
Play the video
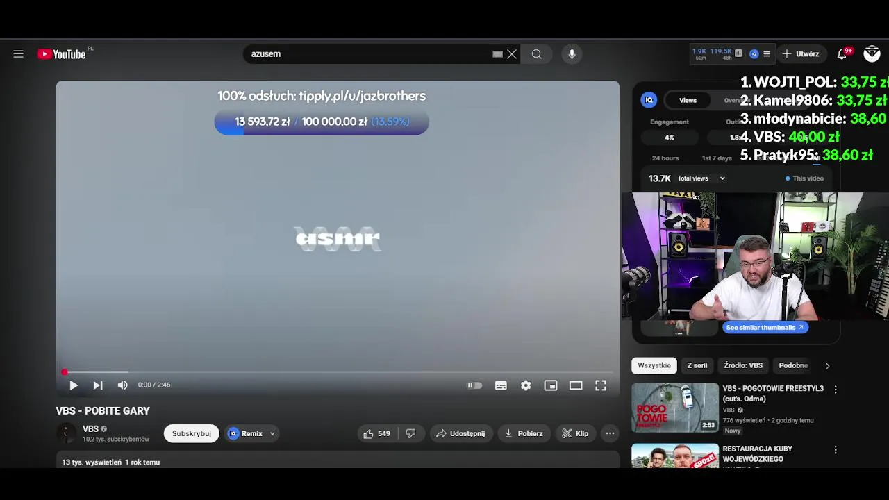click(73, 385)
